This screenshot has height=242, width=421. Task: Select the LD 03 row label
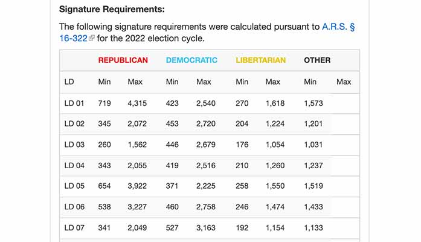pos(74,145)
